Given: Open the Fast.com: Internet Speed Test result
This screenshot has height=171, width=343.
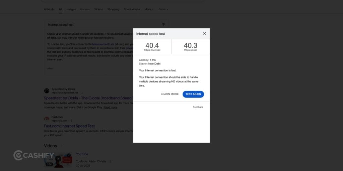Looking at the screenshot, I should tap(69, 126).
